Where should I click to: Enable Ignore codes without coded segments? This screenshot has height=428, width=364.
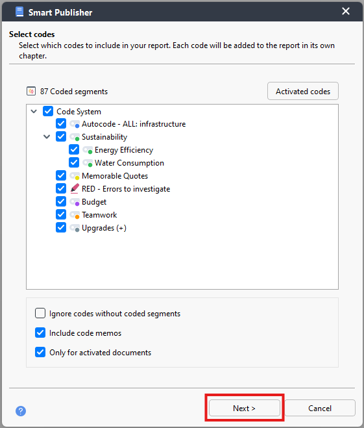click(x=40, y=313)
